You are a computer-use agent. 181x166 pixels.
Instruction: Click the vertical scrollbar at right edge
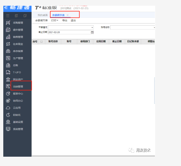[x=154, y=90]
